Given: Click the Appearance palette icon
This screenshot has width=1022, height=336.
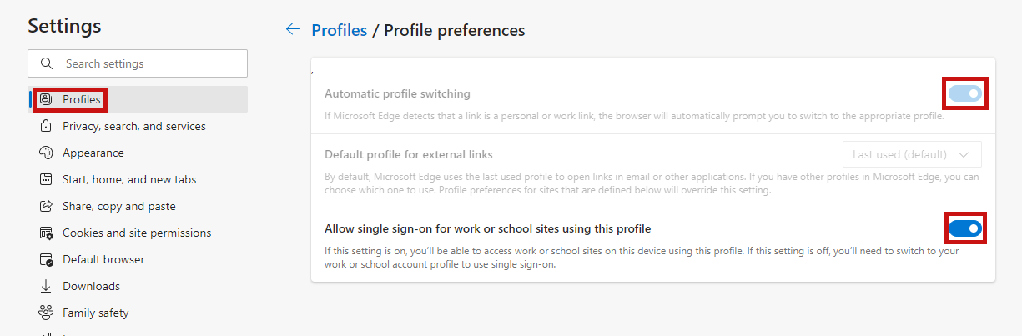Looking at the screenshot, I should 46,153.
